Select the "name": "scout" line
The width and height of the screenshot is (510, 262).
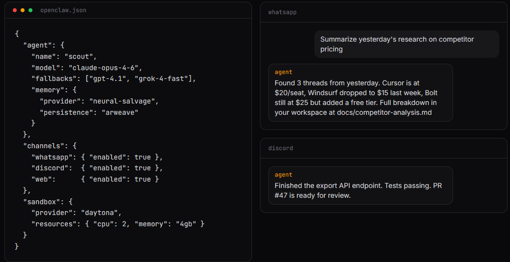64,57
